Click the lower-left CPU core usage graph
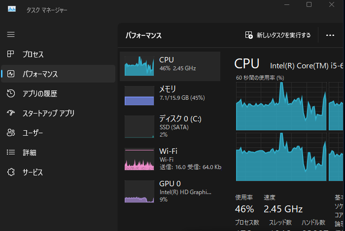This screenshot has width=345, height=231. (281, 157)
